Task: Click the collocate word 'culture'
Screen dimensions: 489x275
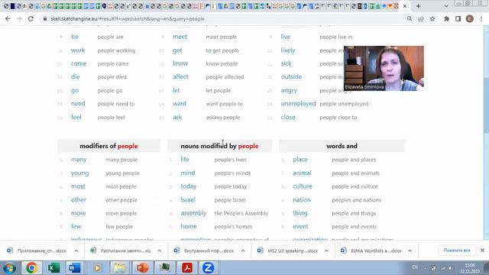Action: tap(303, 186)
